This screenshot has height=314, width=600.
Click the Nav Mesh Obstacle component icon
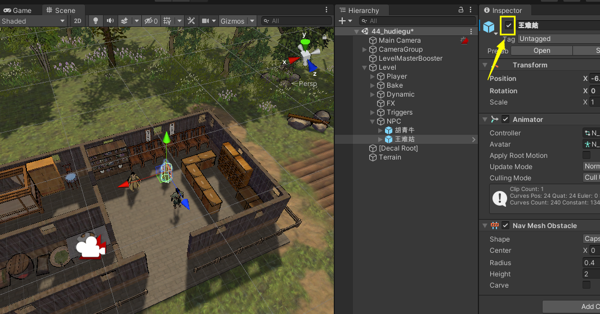coord(494,225)
